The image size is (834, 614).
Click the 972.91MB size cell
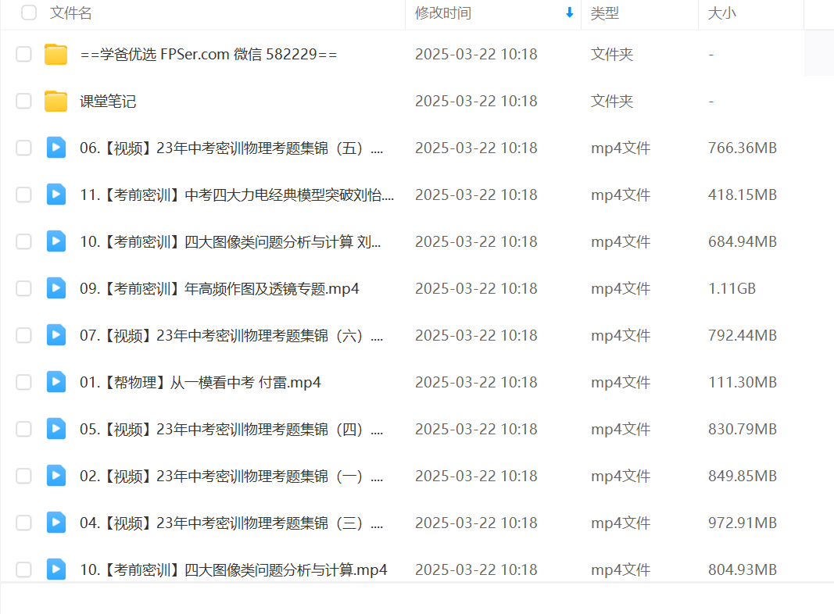click(x=743, y=522)
